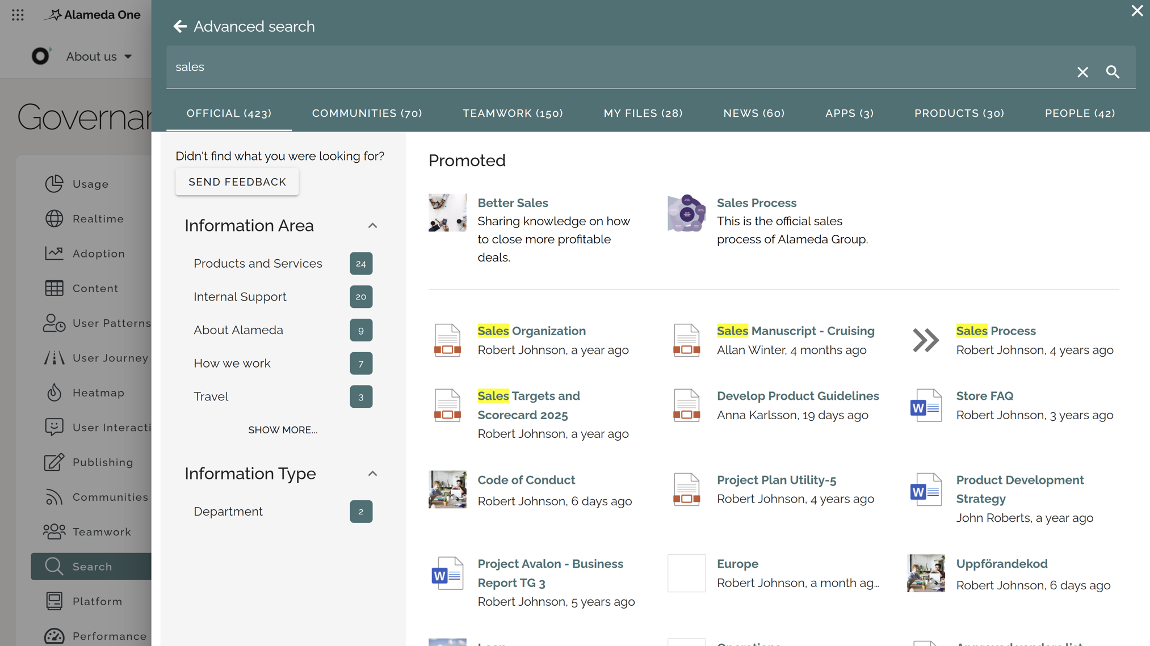Click the User Interaction smiley icon
Viewport: 1150px width, 646px height.
coord(54,427)
